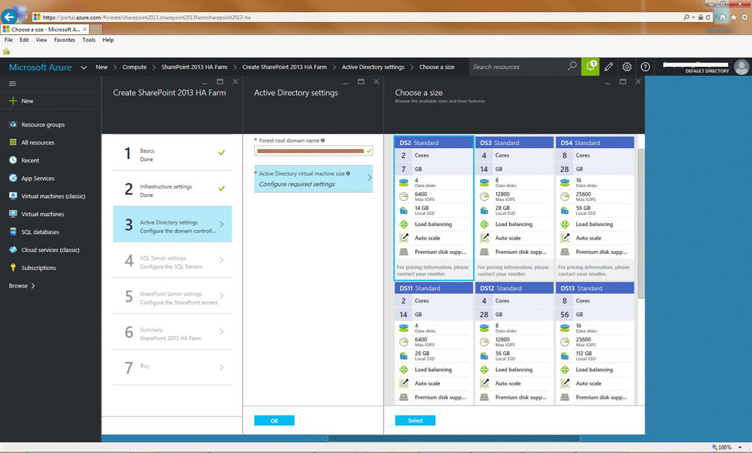Expand the Microsoft Azure dropdown chevron
This screenshot has width=752, height=453.
(x=83, y=67)
